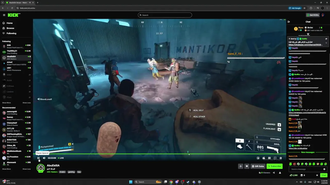The height and width of the screenshot is (185, 330).
Task: Reload the page in the browser
Action: pos(12,8)
